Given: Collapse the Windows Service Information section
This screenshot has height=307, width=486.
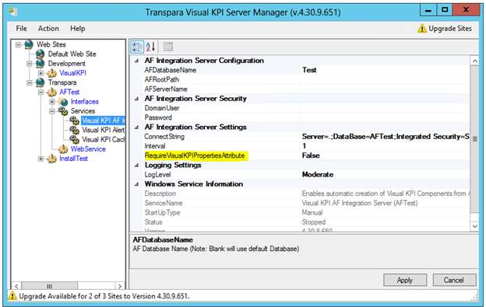Looking at the screenshot, I should (137, 184).
